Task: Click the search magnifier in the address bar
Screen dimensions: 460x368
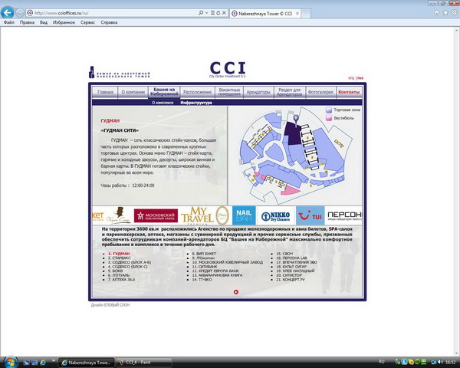Action: pos(201,13)
